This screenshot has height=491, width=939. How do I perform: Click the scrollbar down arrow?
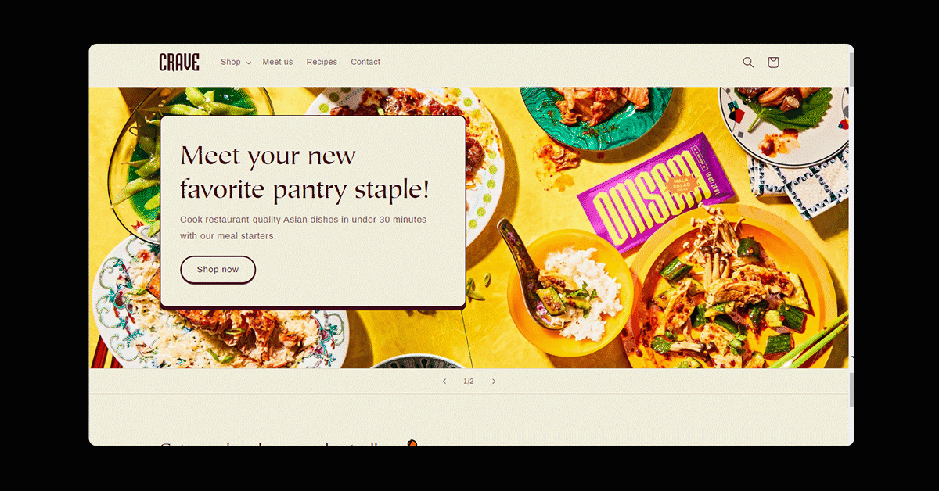(851, 358)
